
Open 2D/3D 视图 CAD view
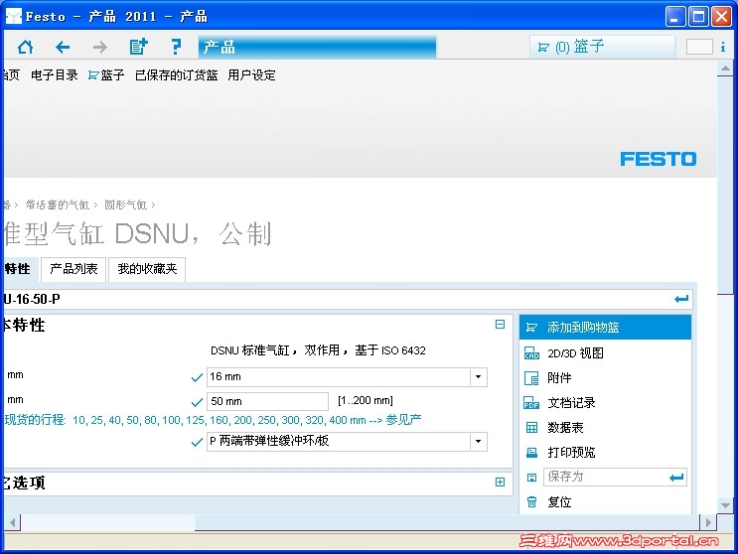click(575, 353)
